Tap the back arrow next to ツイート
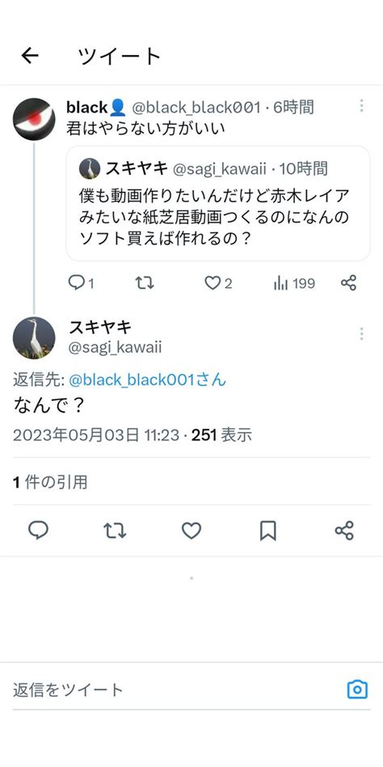The width and height of the screenshot is (383, 767). (30, 57)
